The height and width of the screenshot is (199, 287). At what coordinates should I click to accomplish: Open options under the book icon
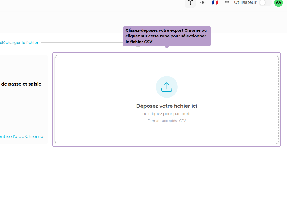coord(190,2)
